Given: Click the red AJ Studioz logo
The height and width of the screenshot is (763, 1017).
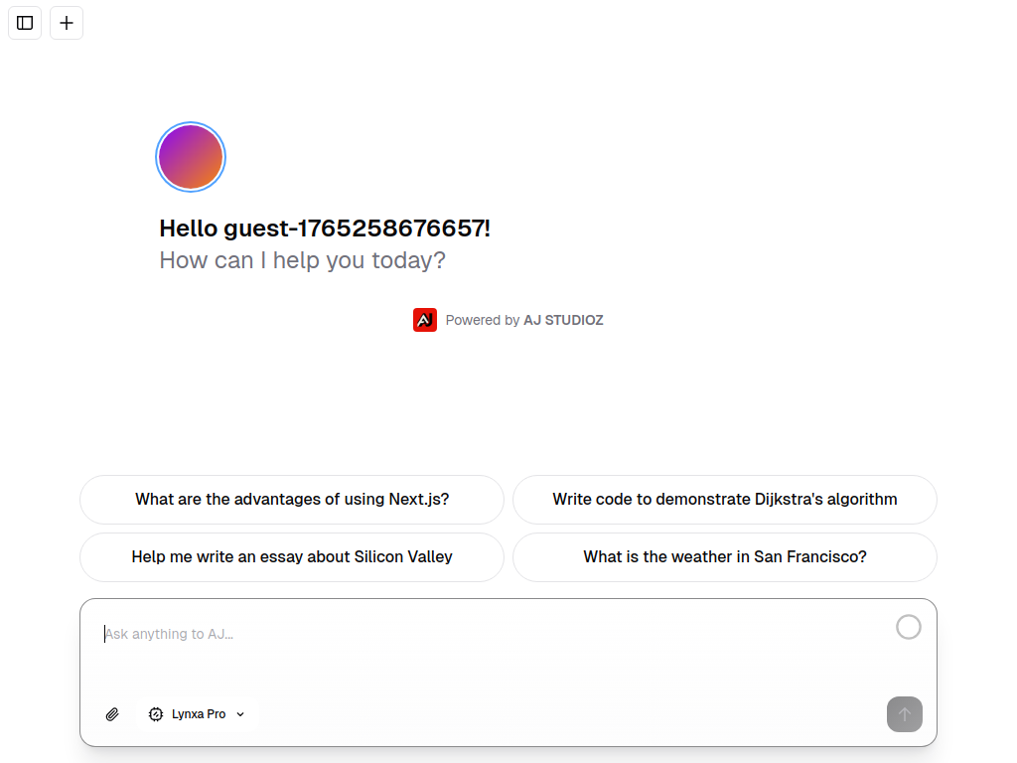Looking at the screenshot, I should [425, 320].
